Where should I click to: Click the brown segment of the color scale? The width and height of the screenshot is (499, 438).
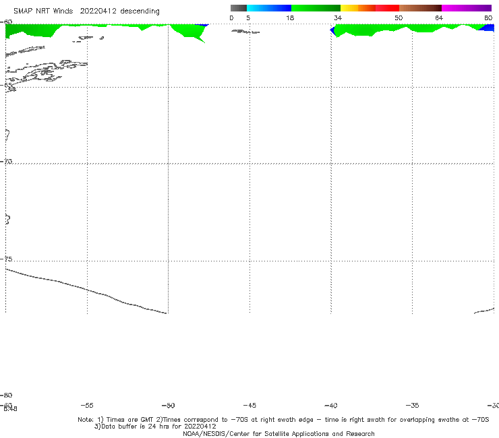pyautogui.click(x=420, y=8)
